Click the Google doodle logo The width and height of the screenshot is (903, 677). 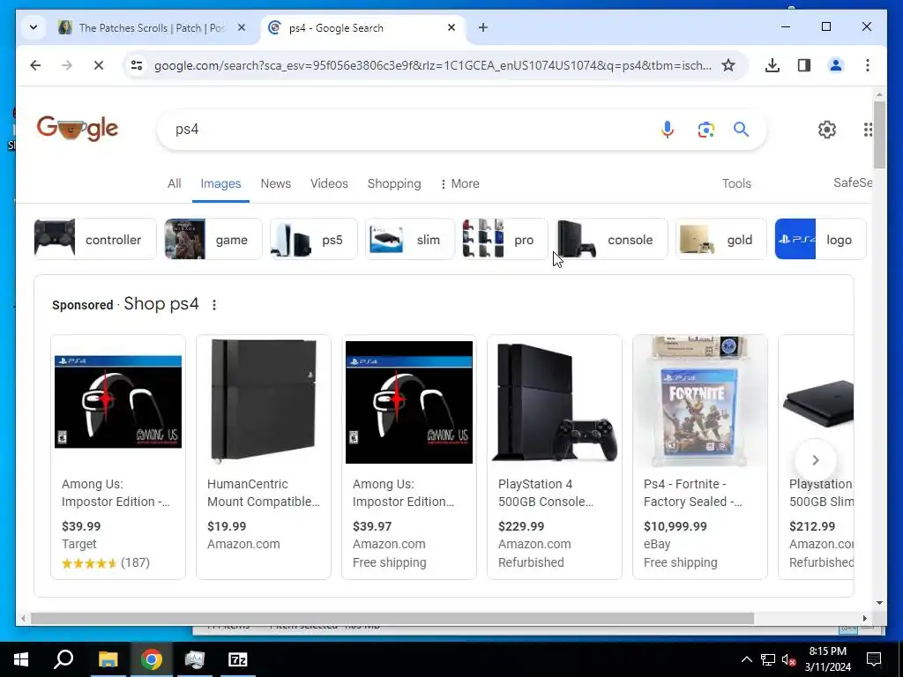click(x=78, y=128)
